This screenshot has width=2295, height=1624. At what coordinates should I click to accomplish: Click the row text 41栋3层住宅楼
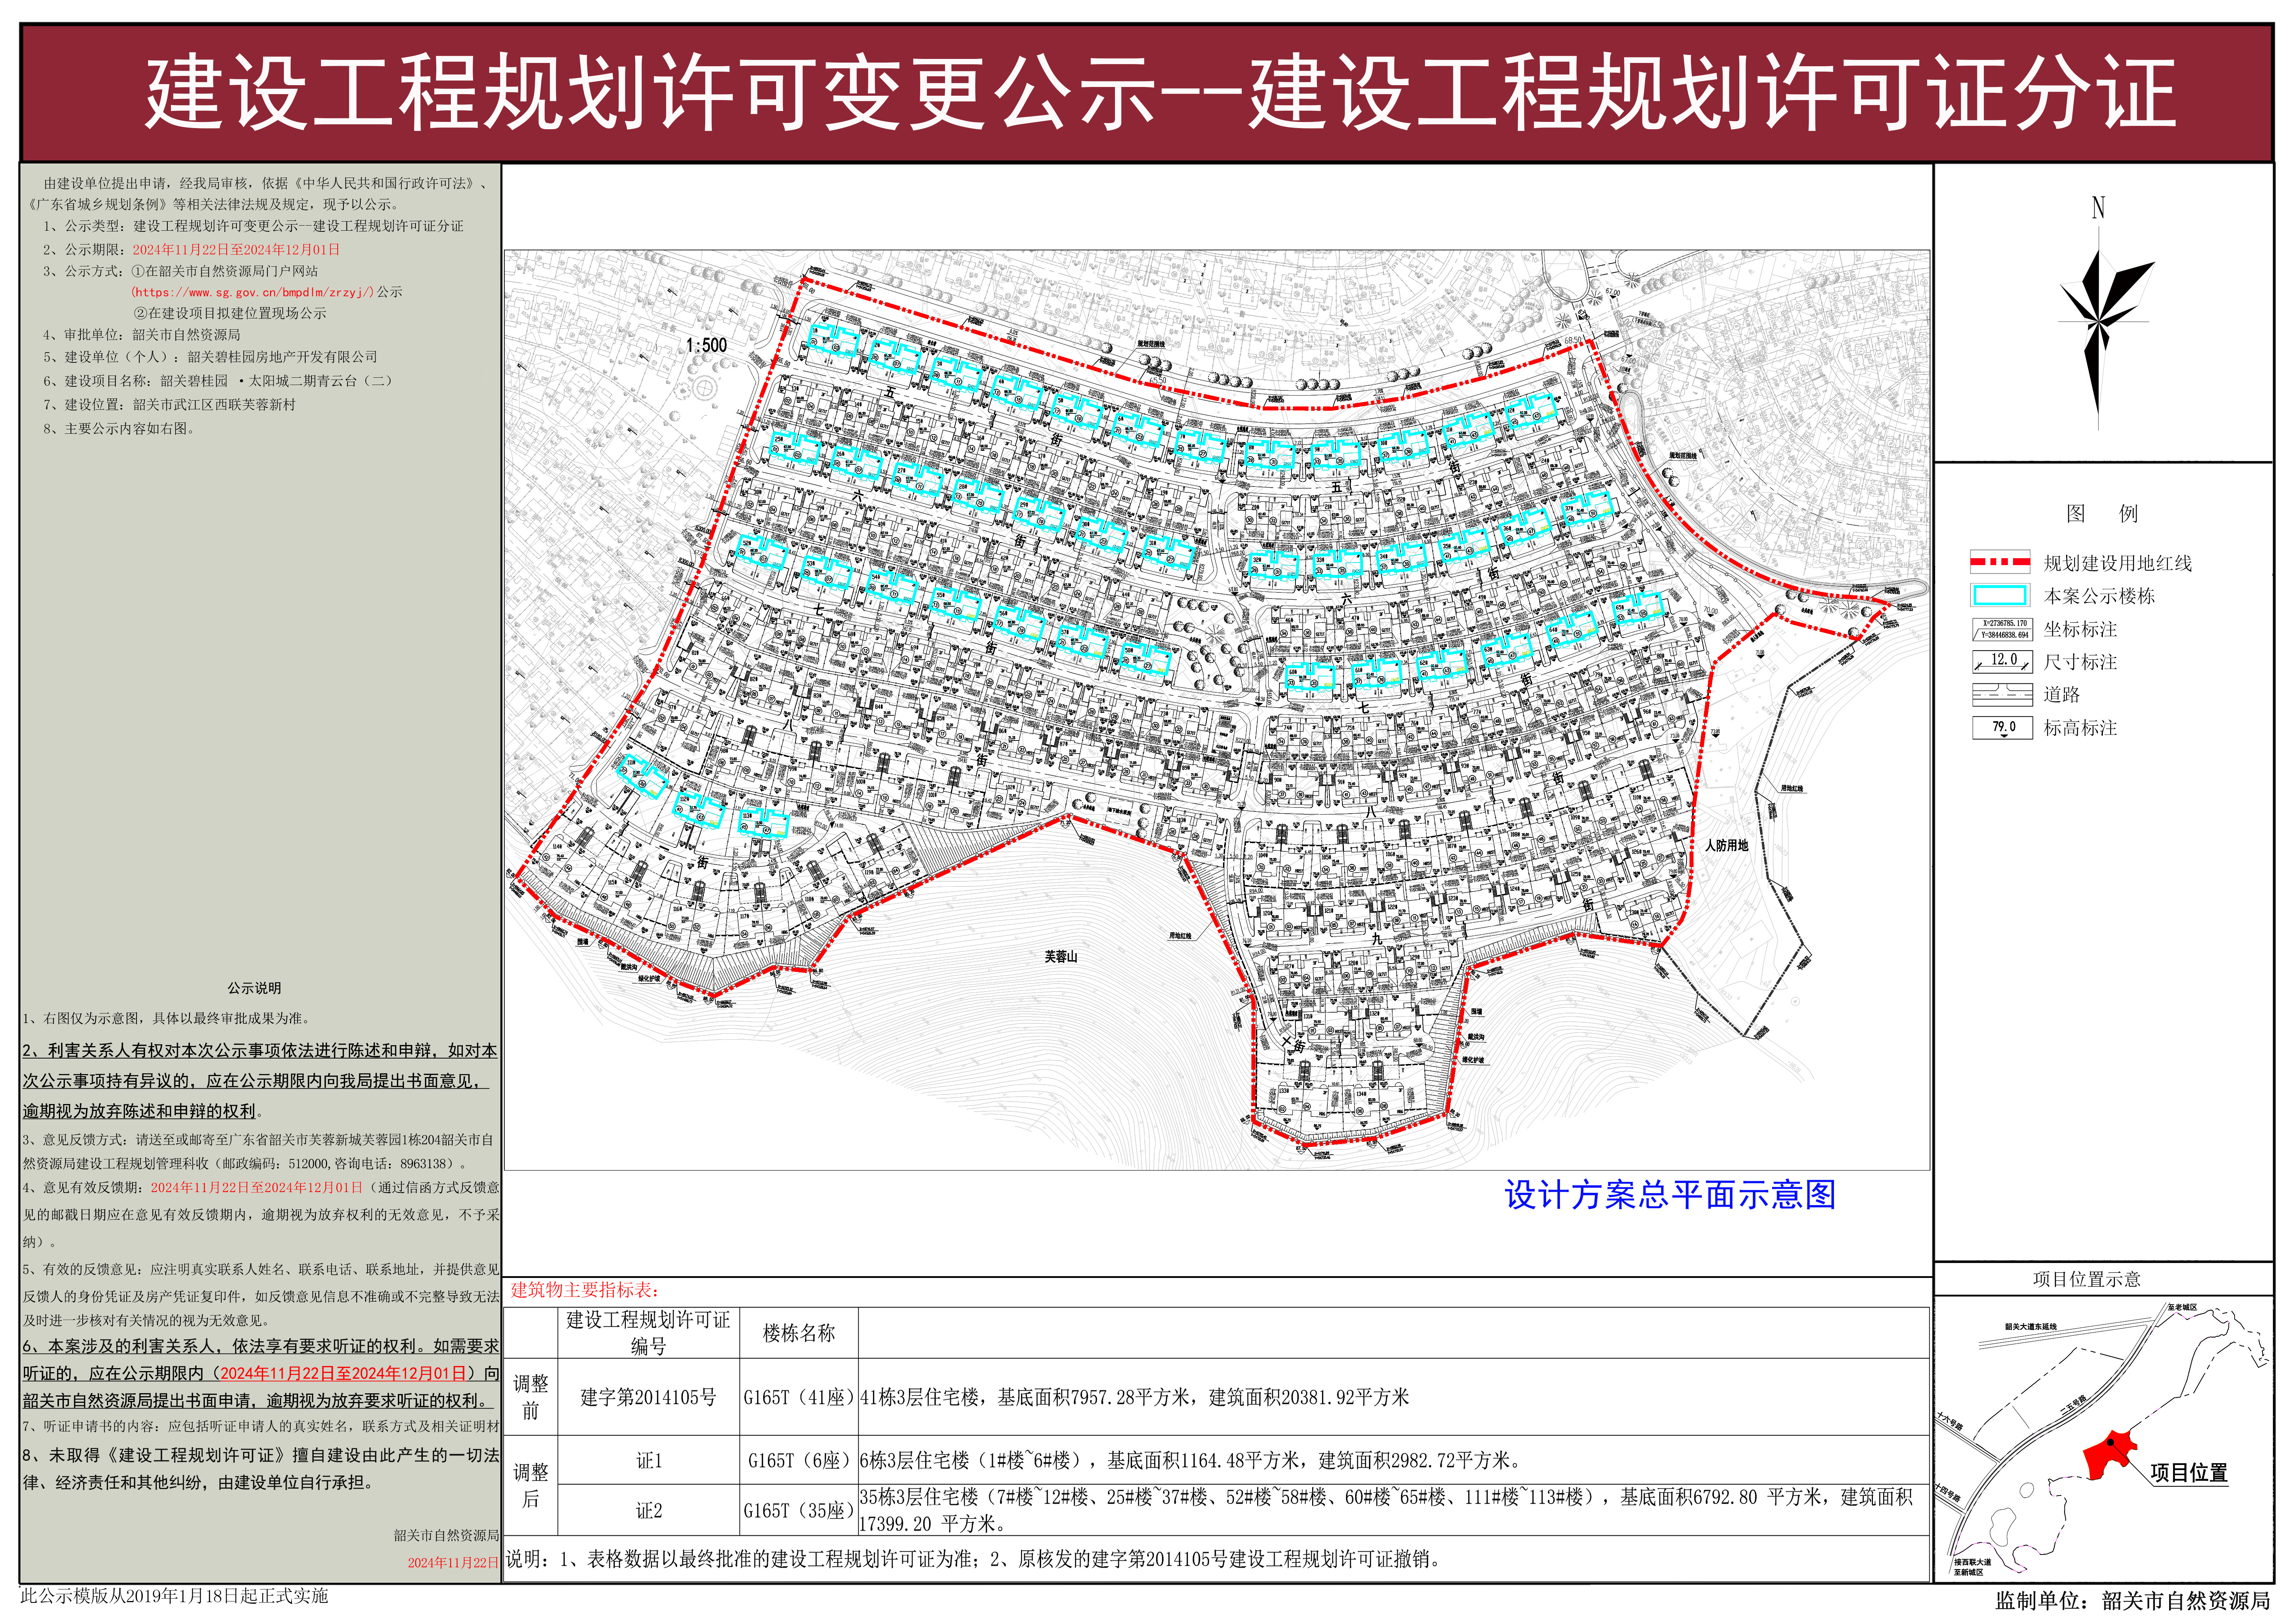[x=1134, y=1397]
